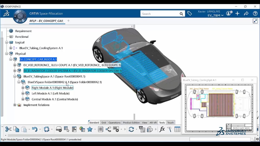Switch to the Standard tab

94,122
